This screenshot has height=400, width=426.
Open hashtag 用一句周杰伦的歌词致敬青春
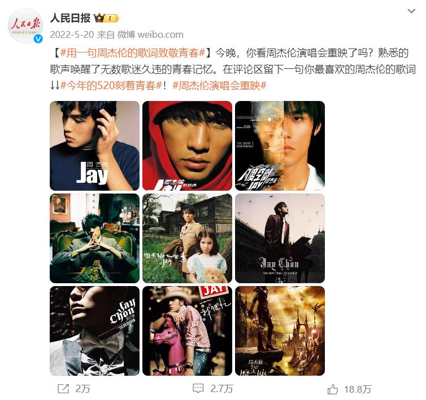point(132,53)
